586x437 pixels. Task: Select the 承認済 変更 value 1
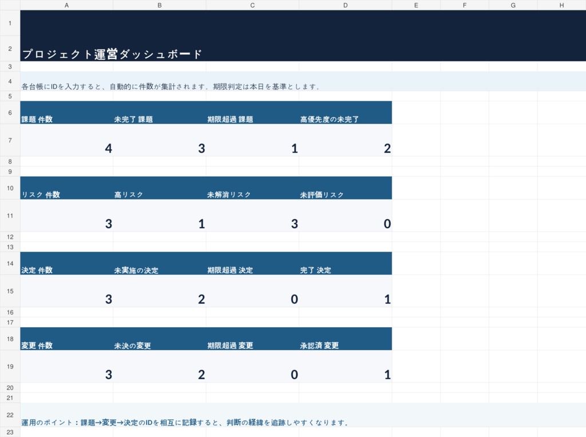coord(345,367)
